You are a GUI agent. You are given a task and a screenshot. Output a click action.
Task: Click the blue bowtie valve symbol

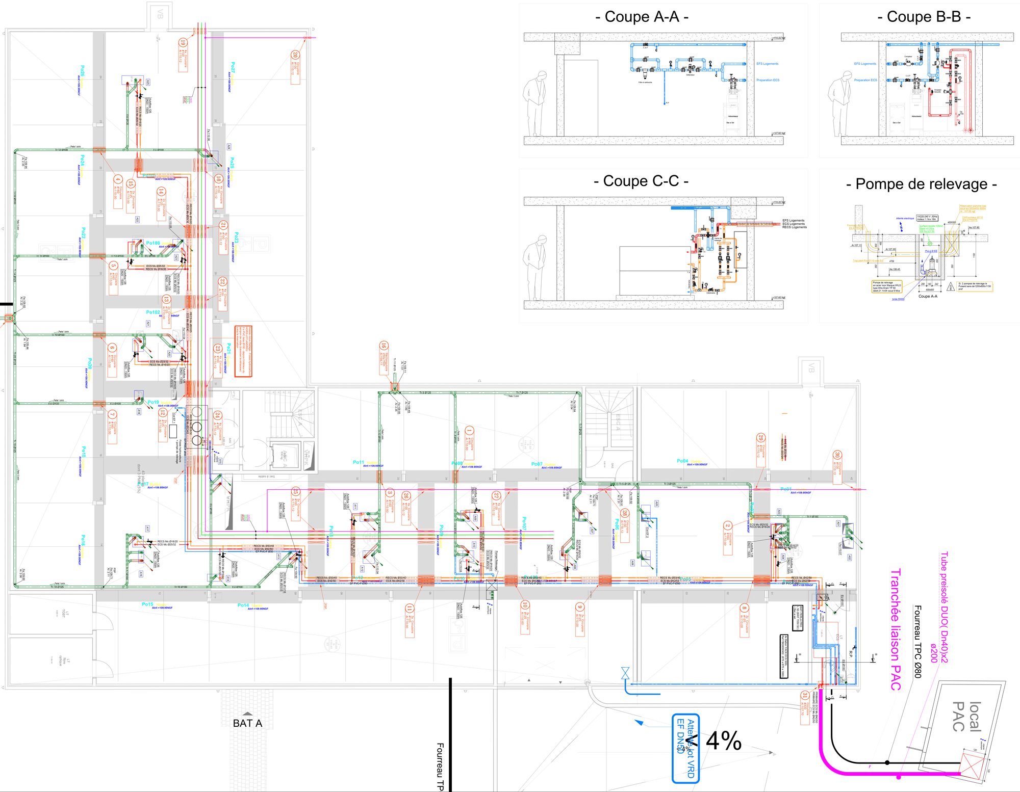click(625, 673)
